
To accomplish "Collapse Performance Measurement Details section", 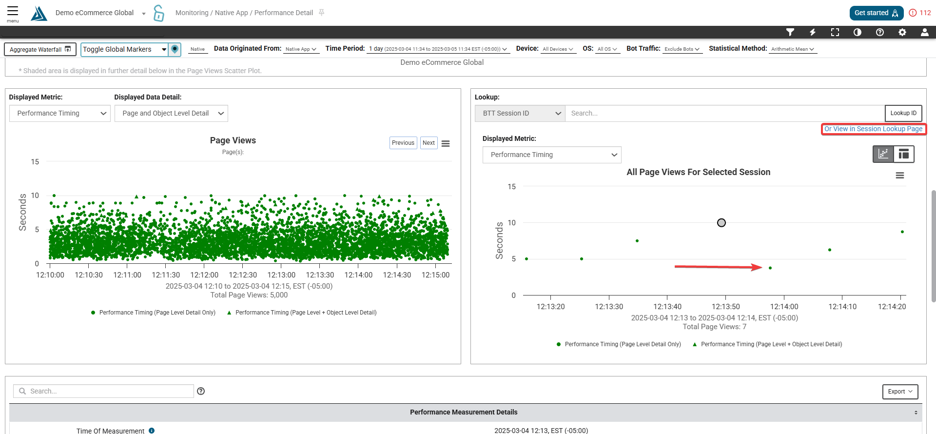I will [x=916, y=413].
